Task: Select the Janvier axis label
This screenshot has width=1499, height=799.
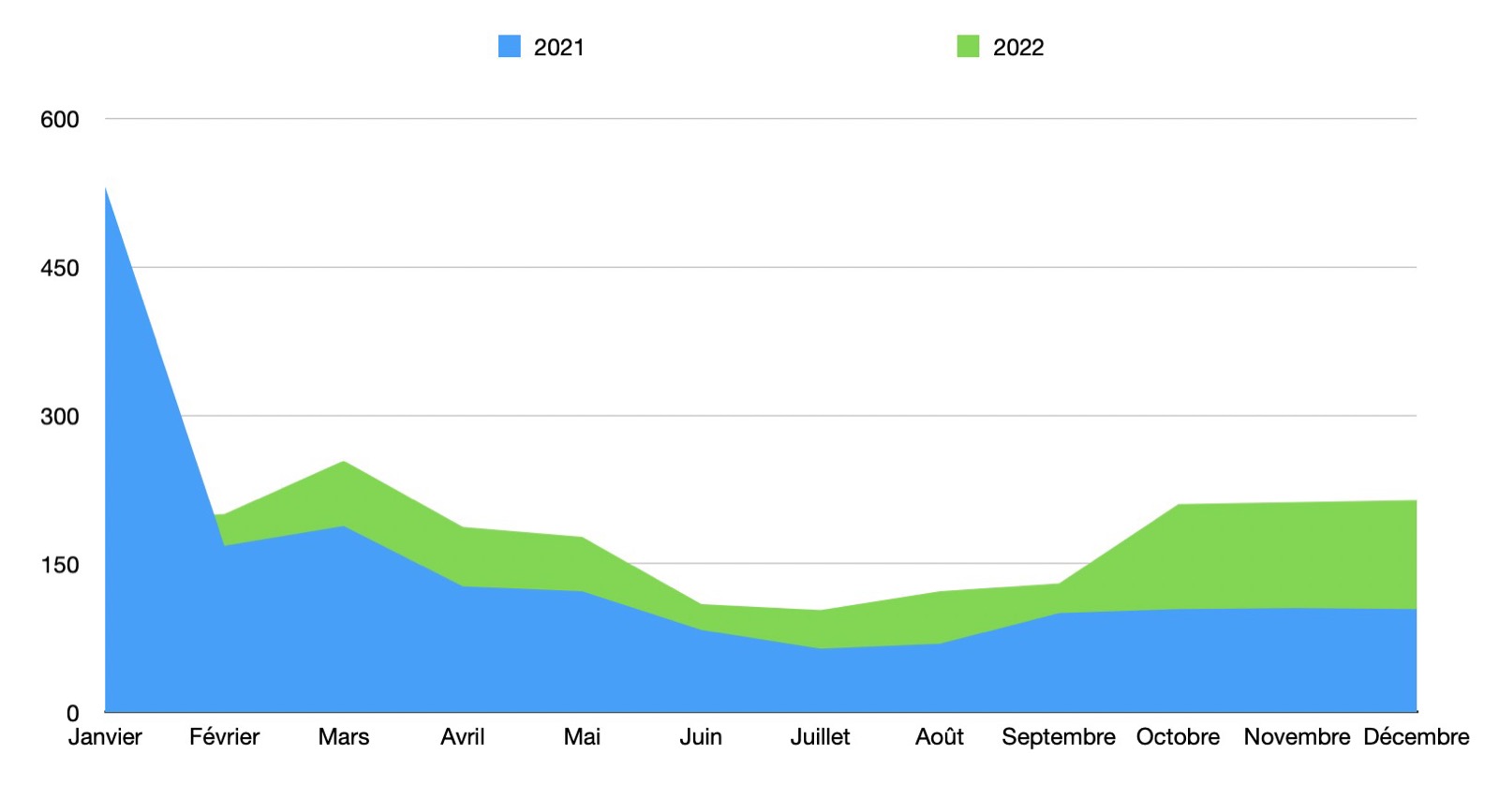Action: coord(105,737)
